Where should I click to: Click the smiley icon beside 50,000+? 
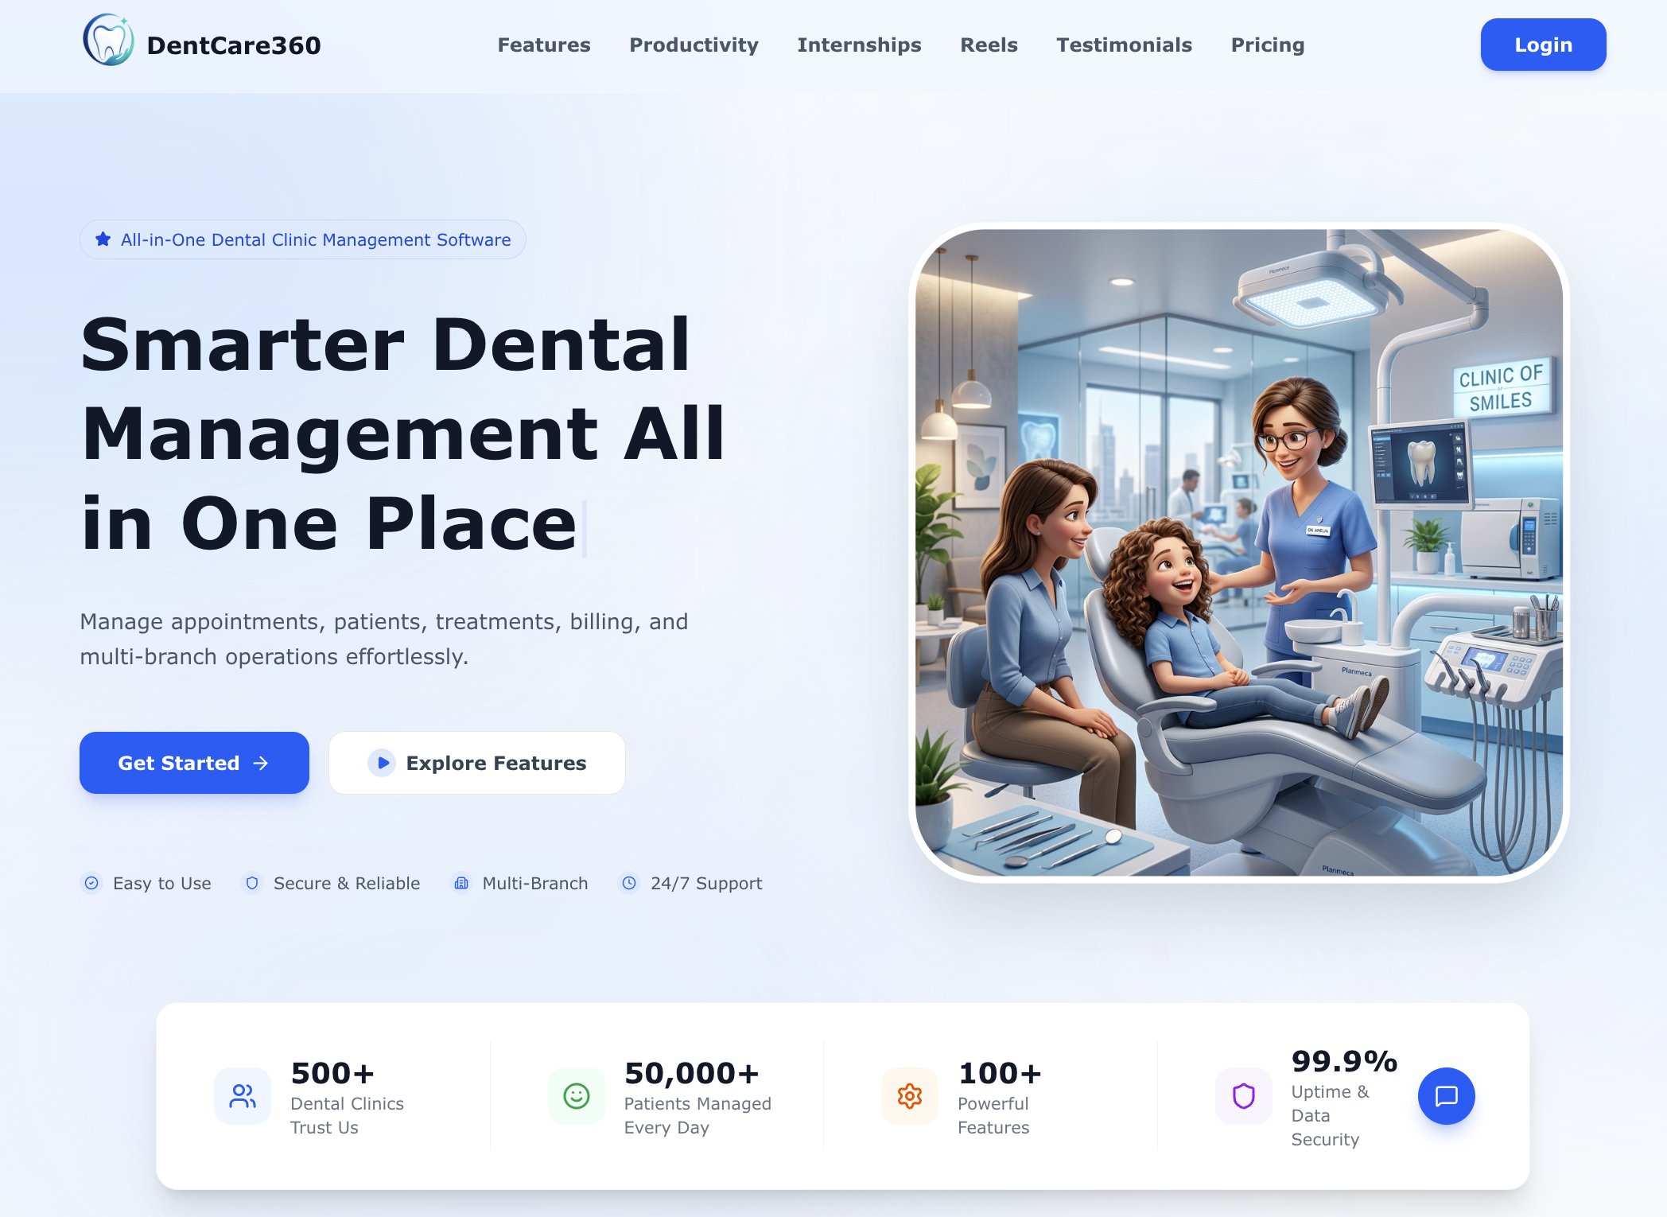point(577,1096)
